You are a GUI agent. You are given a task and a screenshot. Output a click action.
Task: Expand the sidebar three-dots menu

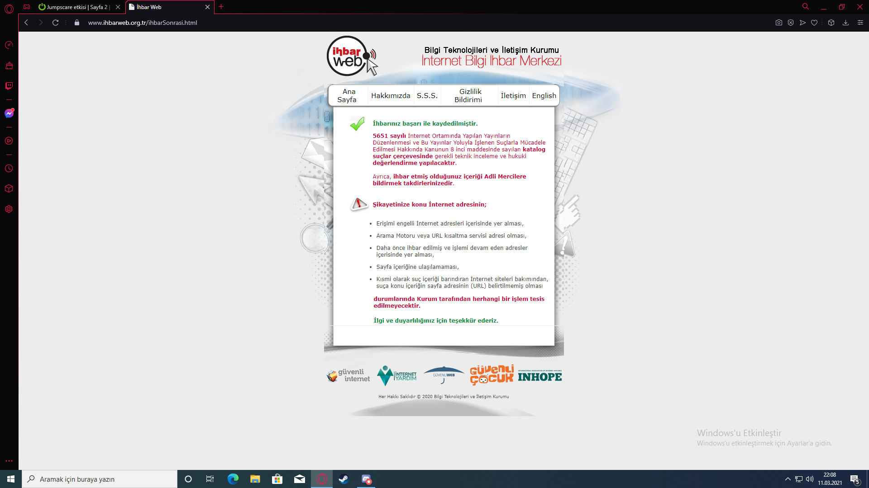point(9,461)
